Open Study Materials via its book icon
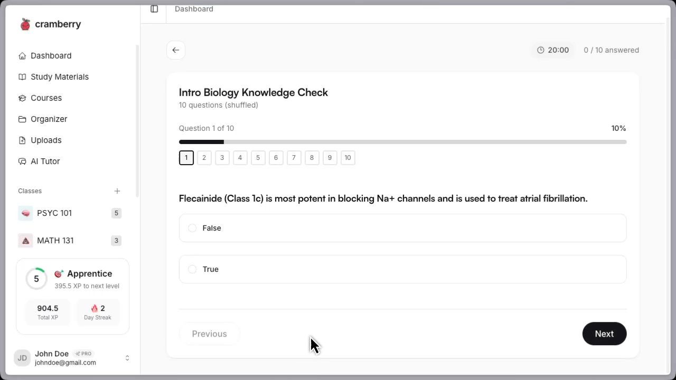The height and width of the screenshot is (380, 676). tap(22, 77)
